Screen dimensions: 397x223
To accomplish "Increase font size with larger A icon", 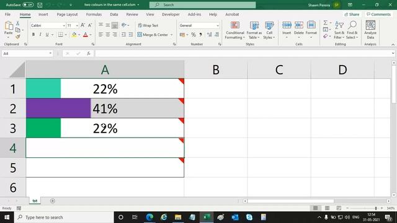I will [x=83, y=25].
